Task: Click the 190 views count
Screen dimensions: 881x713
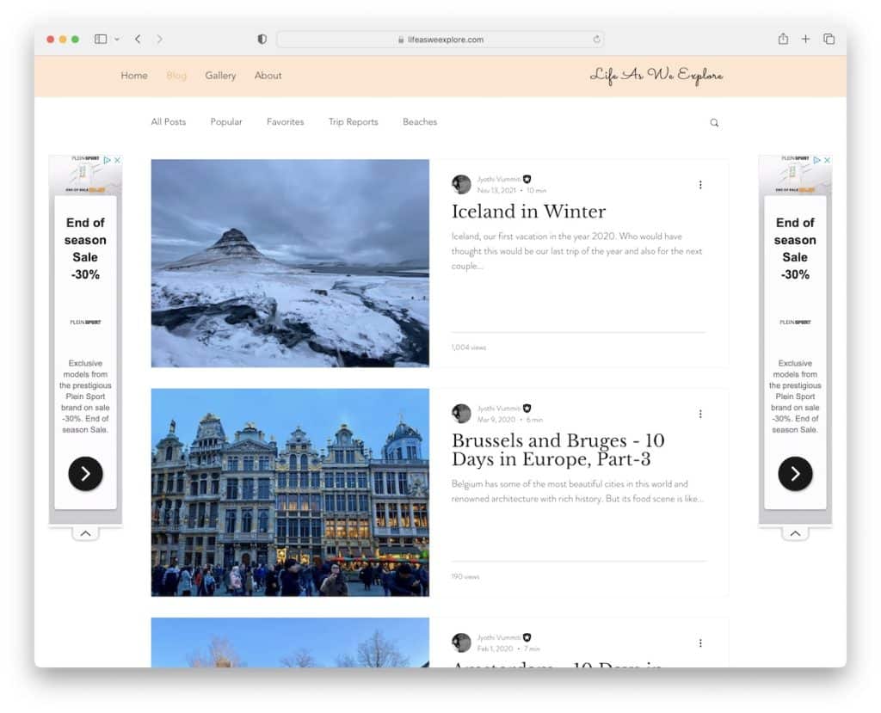Action: click(x=465, y=576)
